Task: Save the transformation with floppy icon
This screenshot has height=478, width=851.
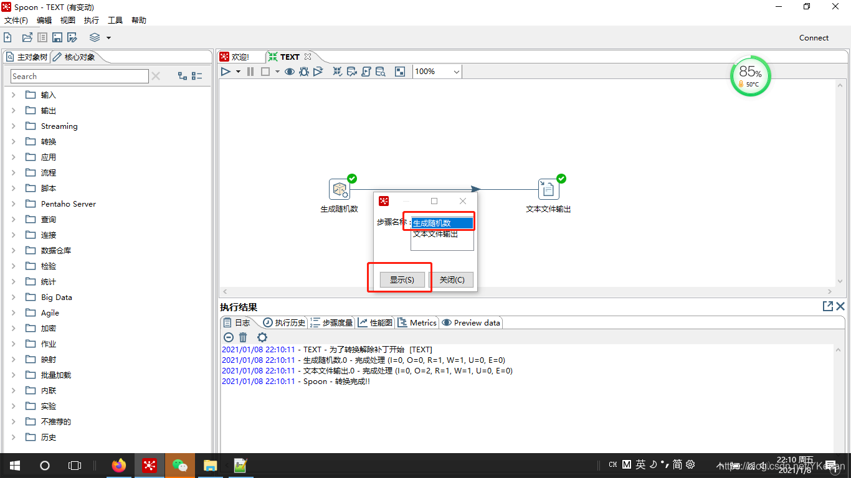Action: click(57, 38)
